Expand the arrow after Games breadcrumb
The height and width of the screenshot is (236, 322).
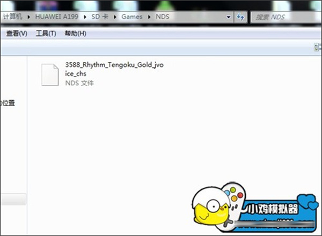click(x=149, y=17)
